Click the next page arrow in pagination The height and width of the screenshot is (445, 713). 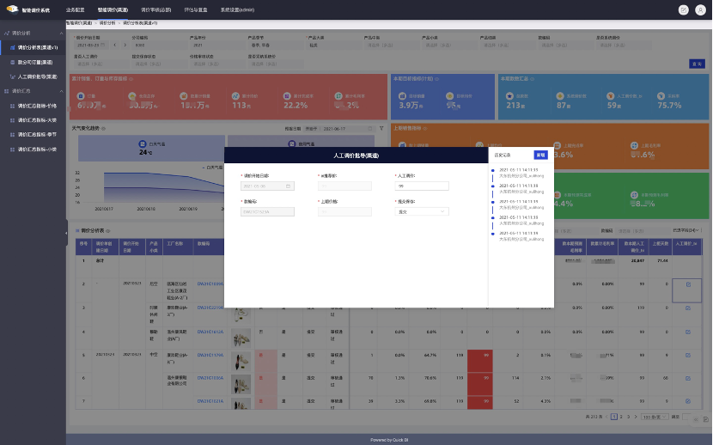636,417
